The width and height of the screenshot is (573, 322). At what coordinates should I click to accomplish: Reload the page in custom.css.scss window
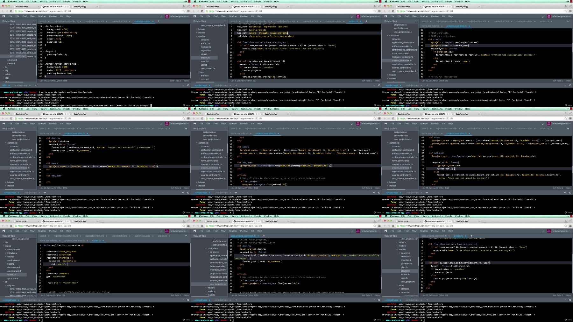[11, 11]
